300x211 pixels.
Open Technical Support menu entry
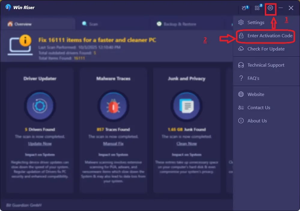tap(265, 65)
